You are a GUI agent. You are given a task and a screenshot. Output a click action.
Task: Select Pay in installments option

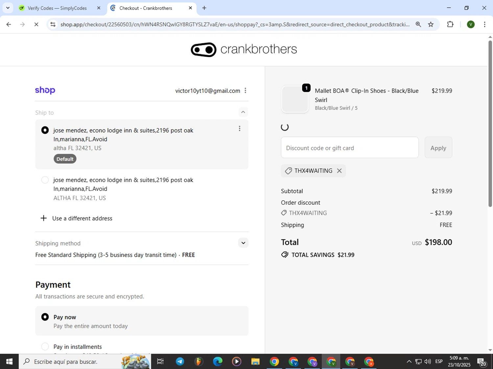coord(45,347)
